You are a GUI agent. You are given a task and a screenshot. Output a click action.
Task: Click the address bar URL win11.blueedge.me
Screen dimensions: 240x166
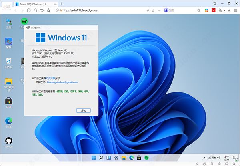click(x=80, y=10)
